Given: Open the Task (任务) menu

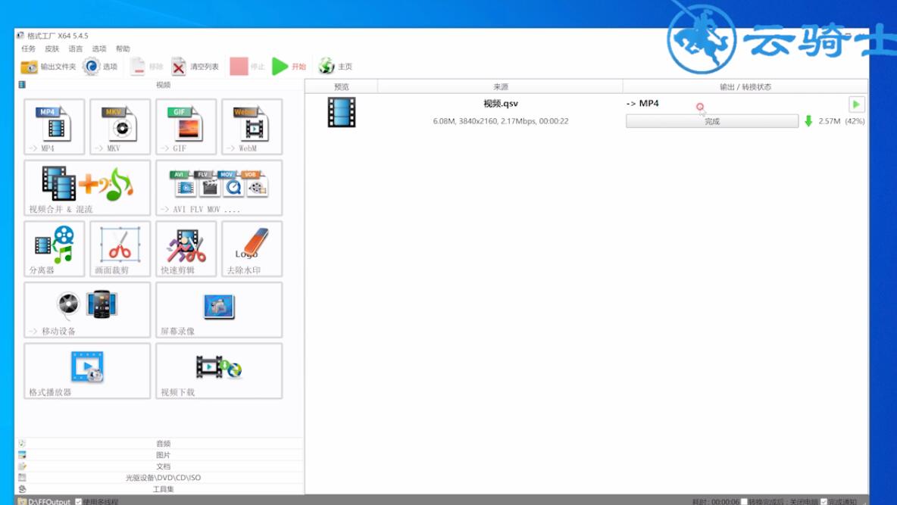Looking at the screenshot, I should tap(28, 48).
